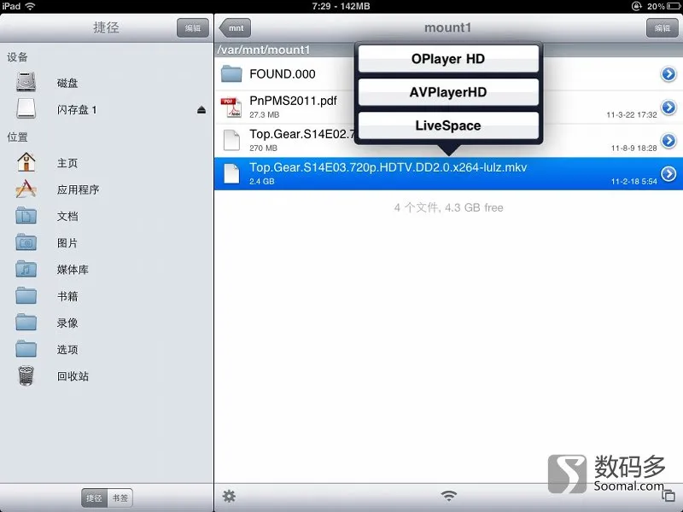
Task: Show details for Top.Gear.S14E03 mkv file
Action: (x=668, y=174)
